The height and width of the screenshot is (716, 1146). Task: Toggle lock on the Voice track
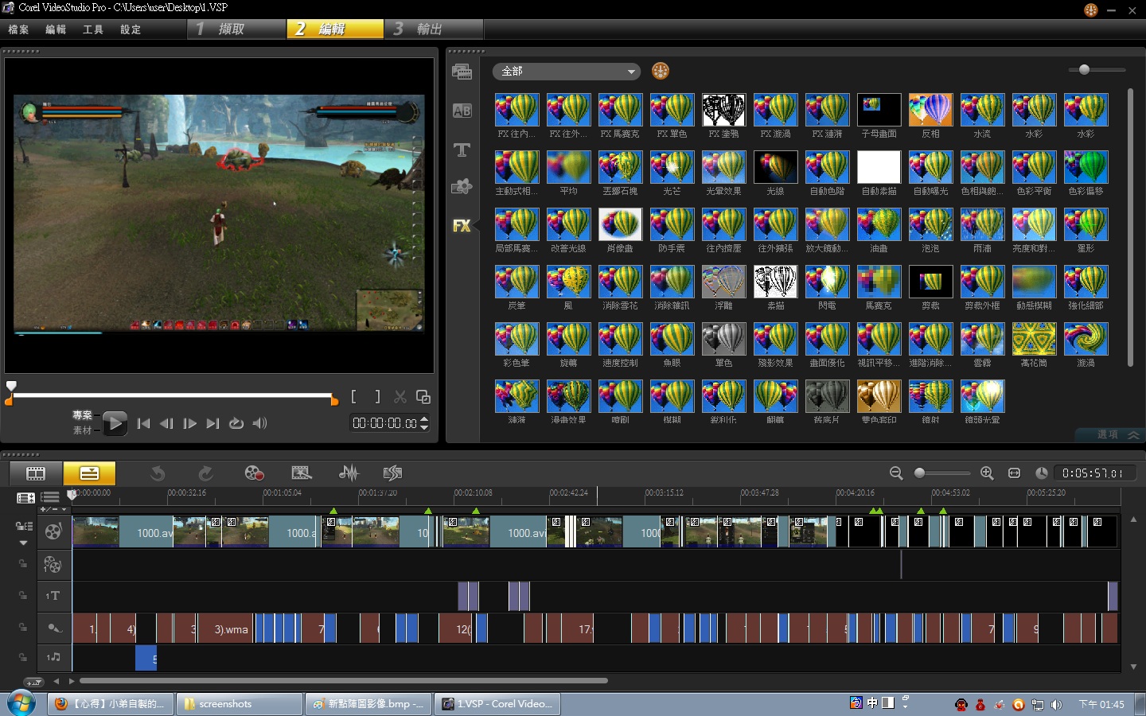pos(23,628)
